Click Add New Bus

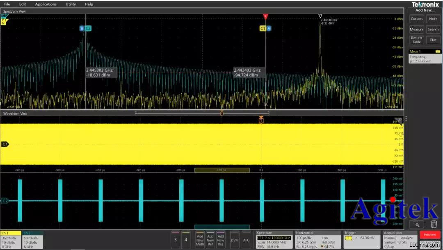[x=221, y=240]
